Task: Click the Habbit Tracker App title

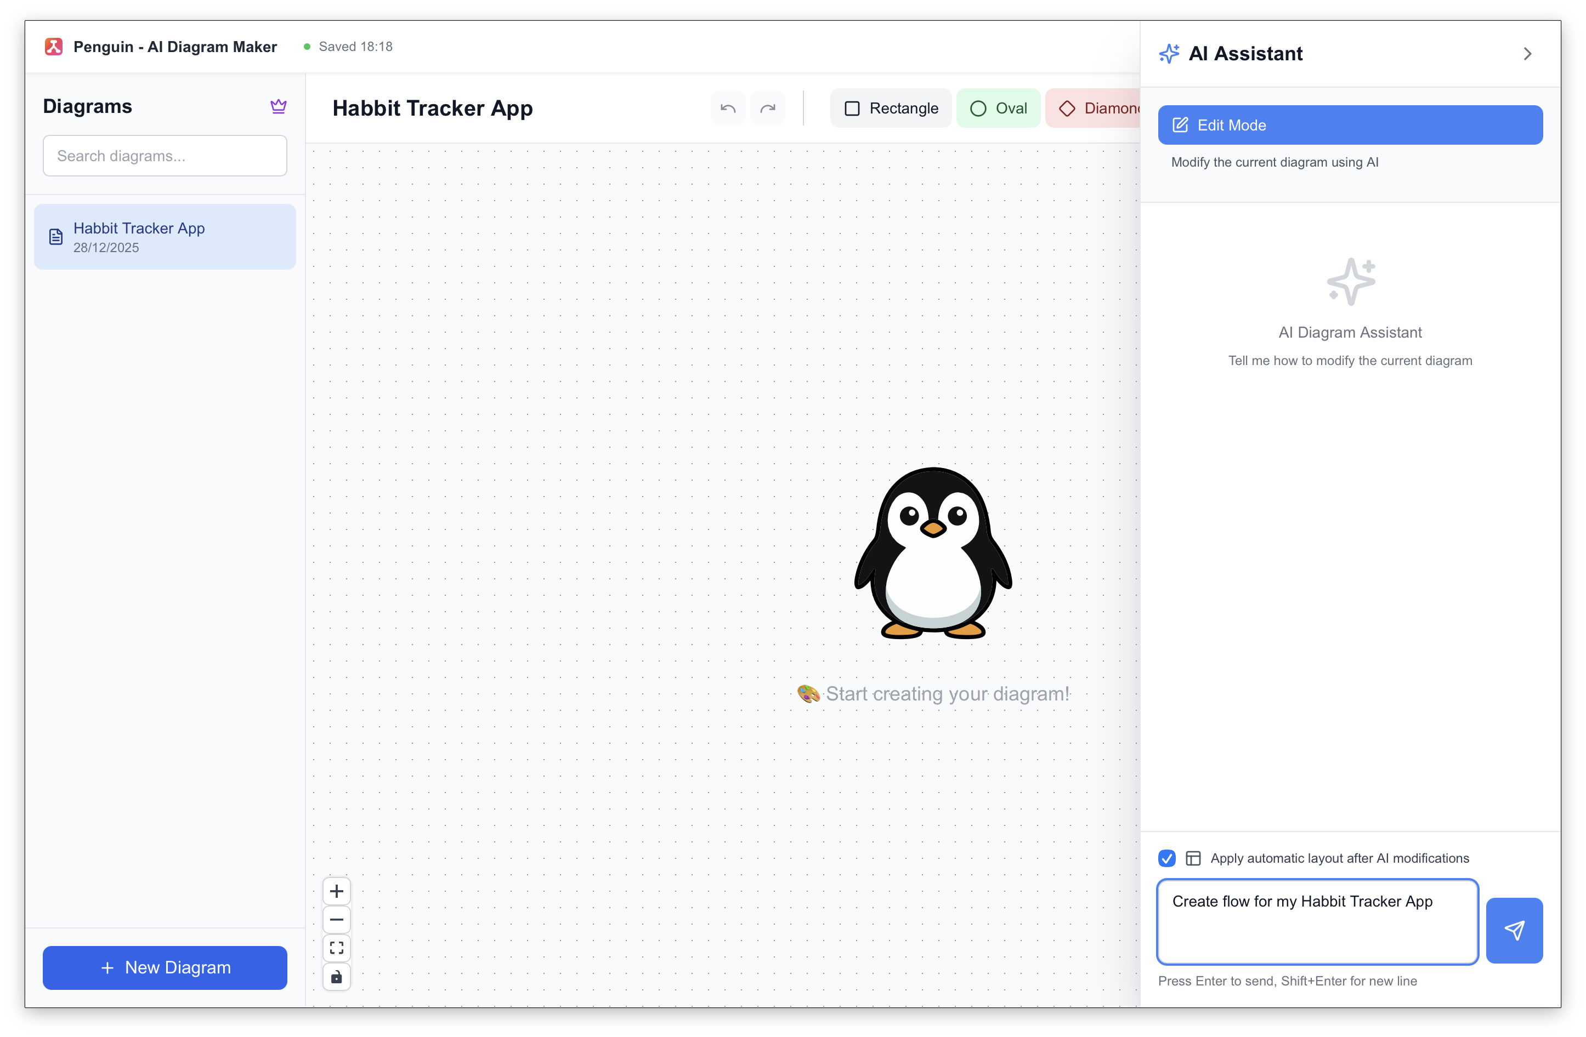Action: pyautogui.click(x=433, y=109)
